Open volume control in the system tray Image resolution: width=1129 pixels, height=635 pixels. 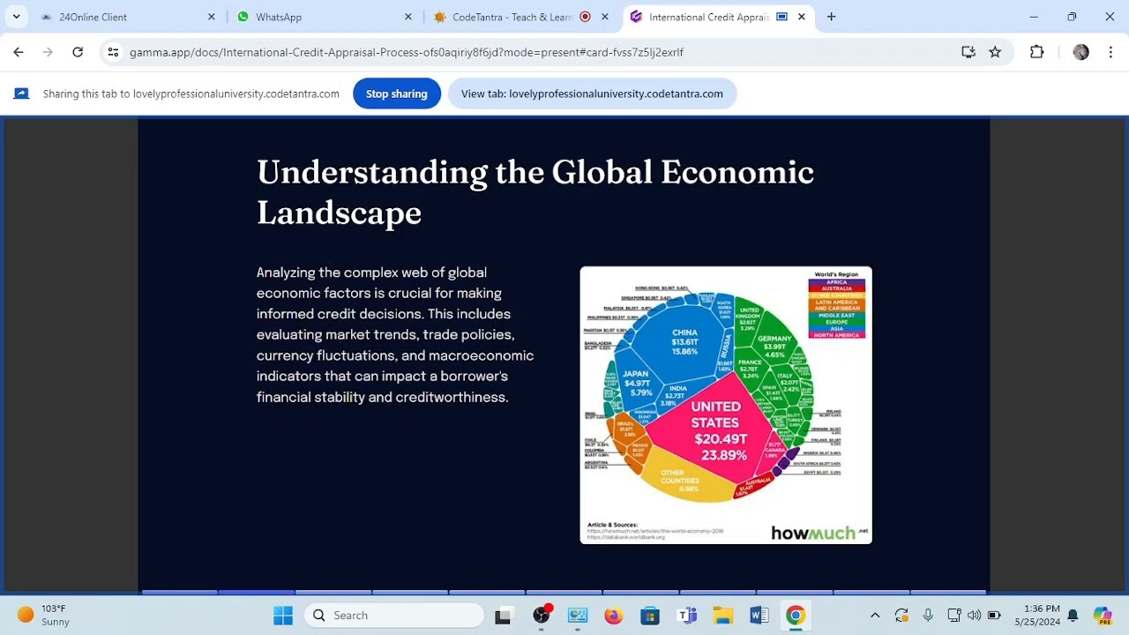(x=974, y=616)
